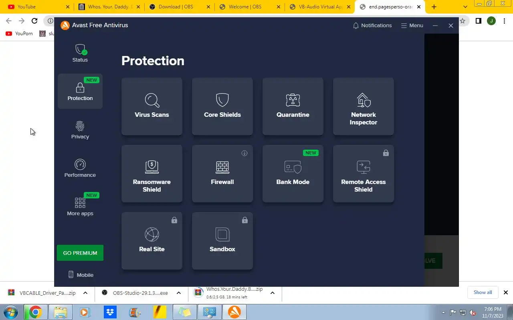Screen dimensions: 513x320
Task: Open More apps in the sidebar
Action: pyautogui.click(x=80, y=207)
